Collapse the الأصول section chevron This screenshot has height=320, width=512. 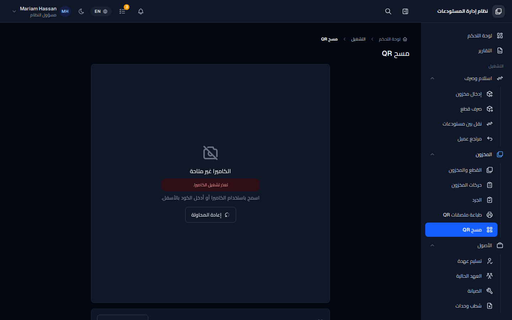pos(432,245)
